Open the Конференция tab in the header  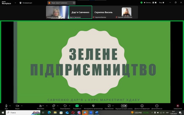coord(26,3)
